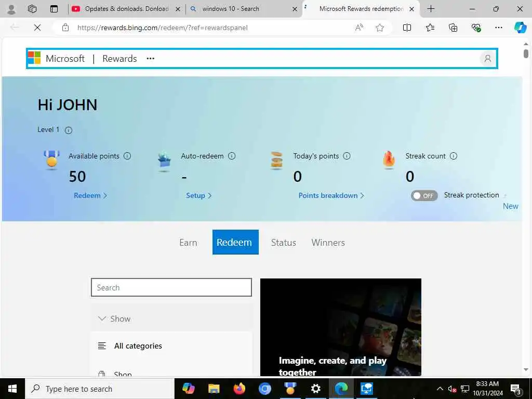Select the Earn tab
Image resolution: width=532 pixels, height=399 pixels.
[x=188, y=243]
